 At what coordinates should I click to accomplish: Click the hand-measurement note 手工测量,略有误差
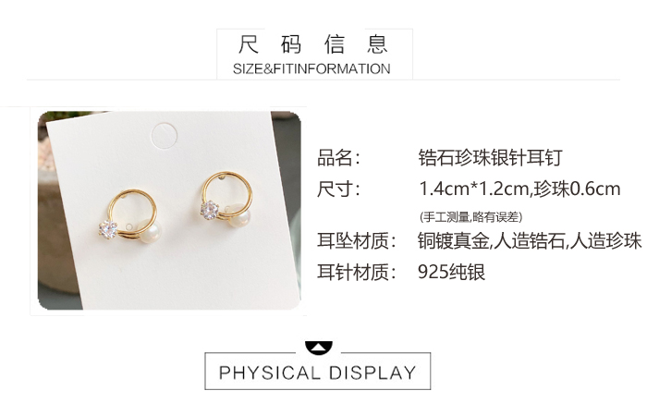[470, 216]
